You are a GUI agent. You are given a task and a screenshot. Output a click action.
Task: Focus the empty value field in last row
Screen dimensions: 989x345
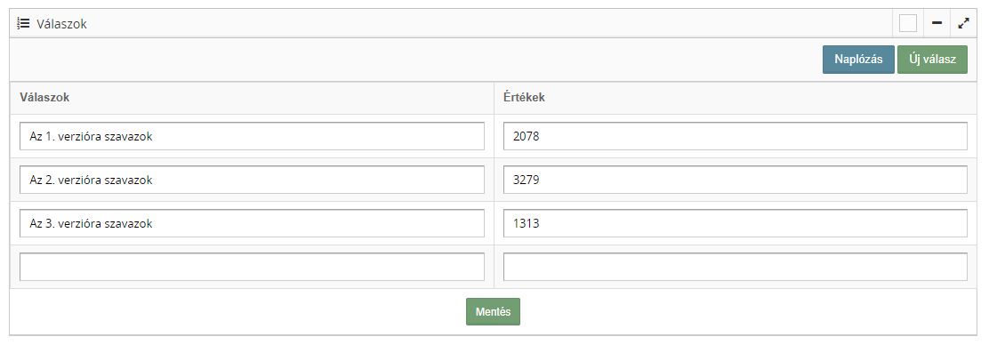(735, 267)
